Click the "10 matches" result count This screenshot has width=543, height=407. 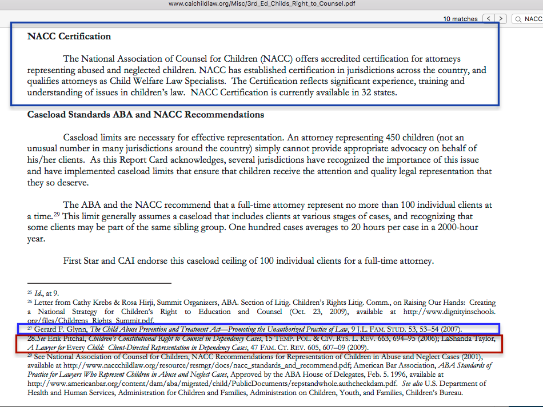coord(460,19)
